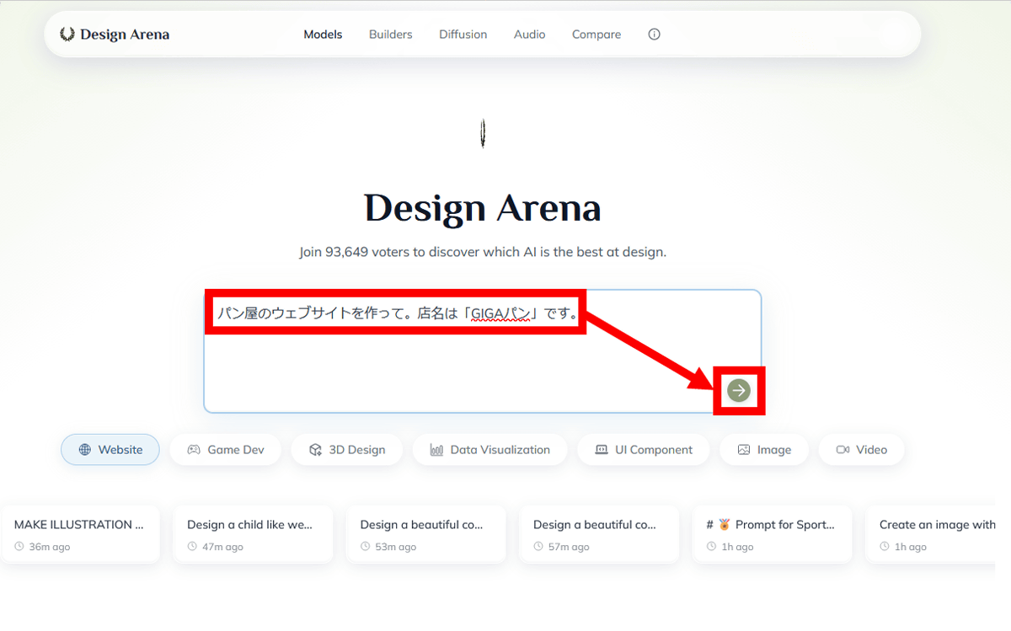
Task: Click the camera icon on Video chip
Action: coord(842,450)
